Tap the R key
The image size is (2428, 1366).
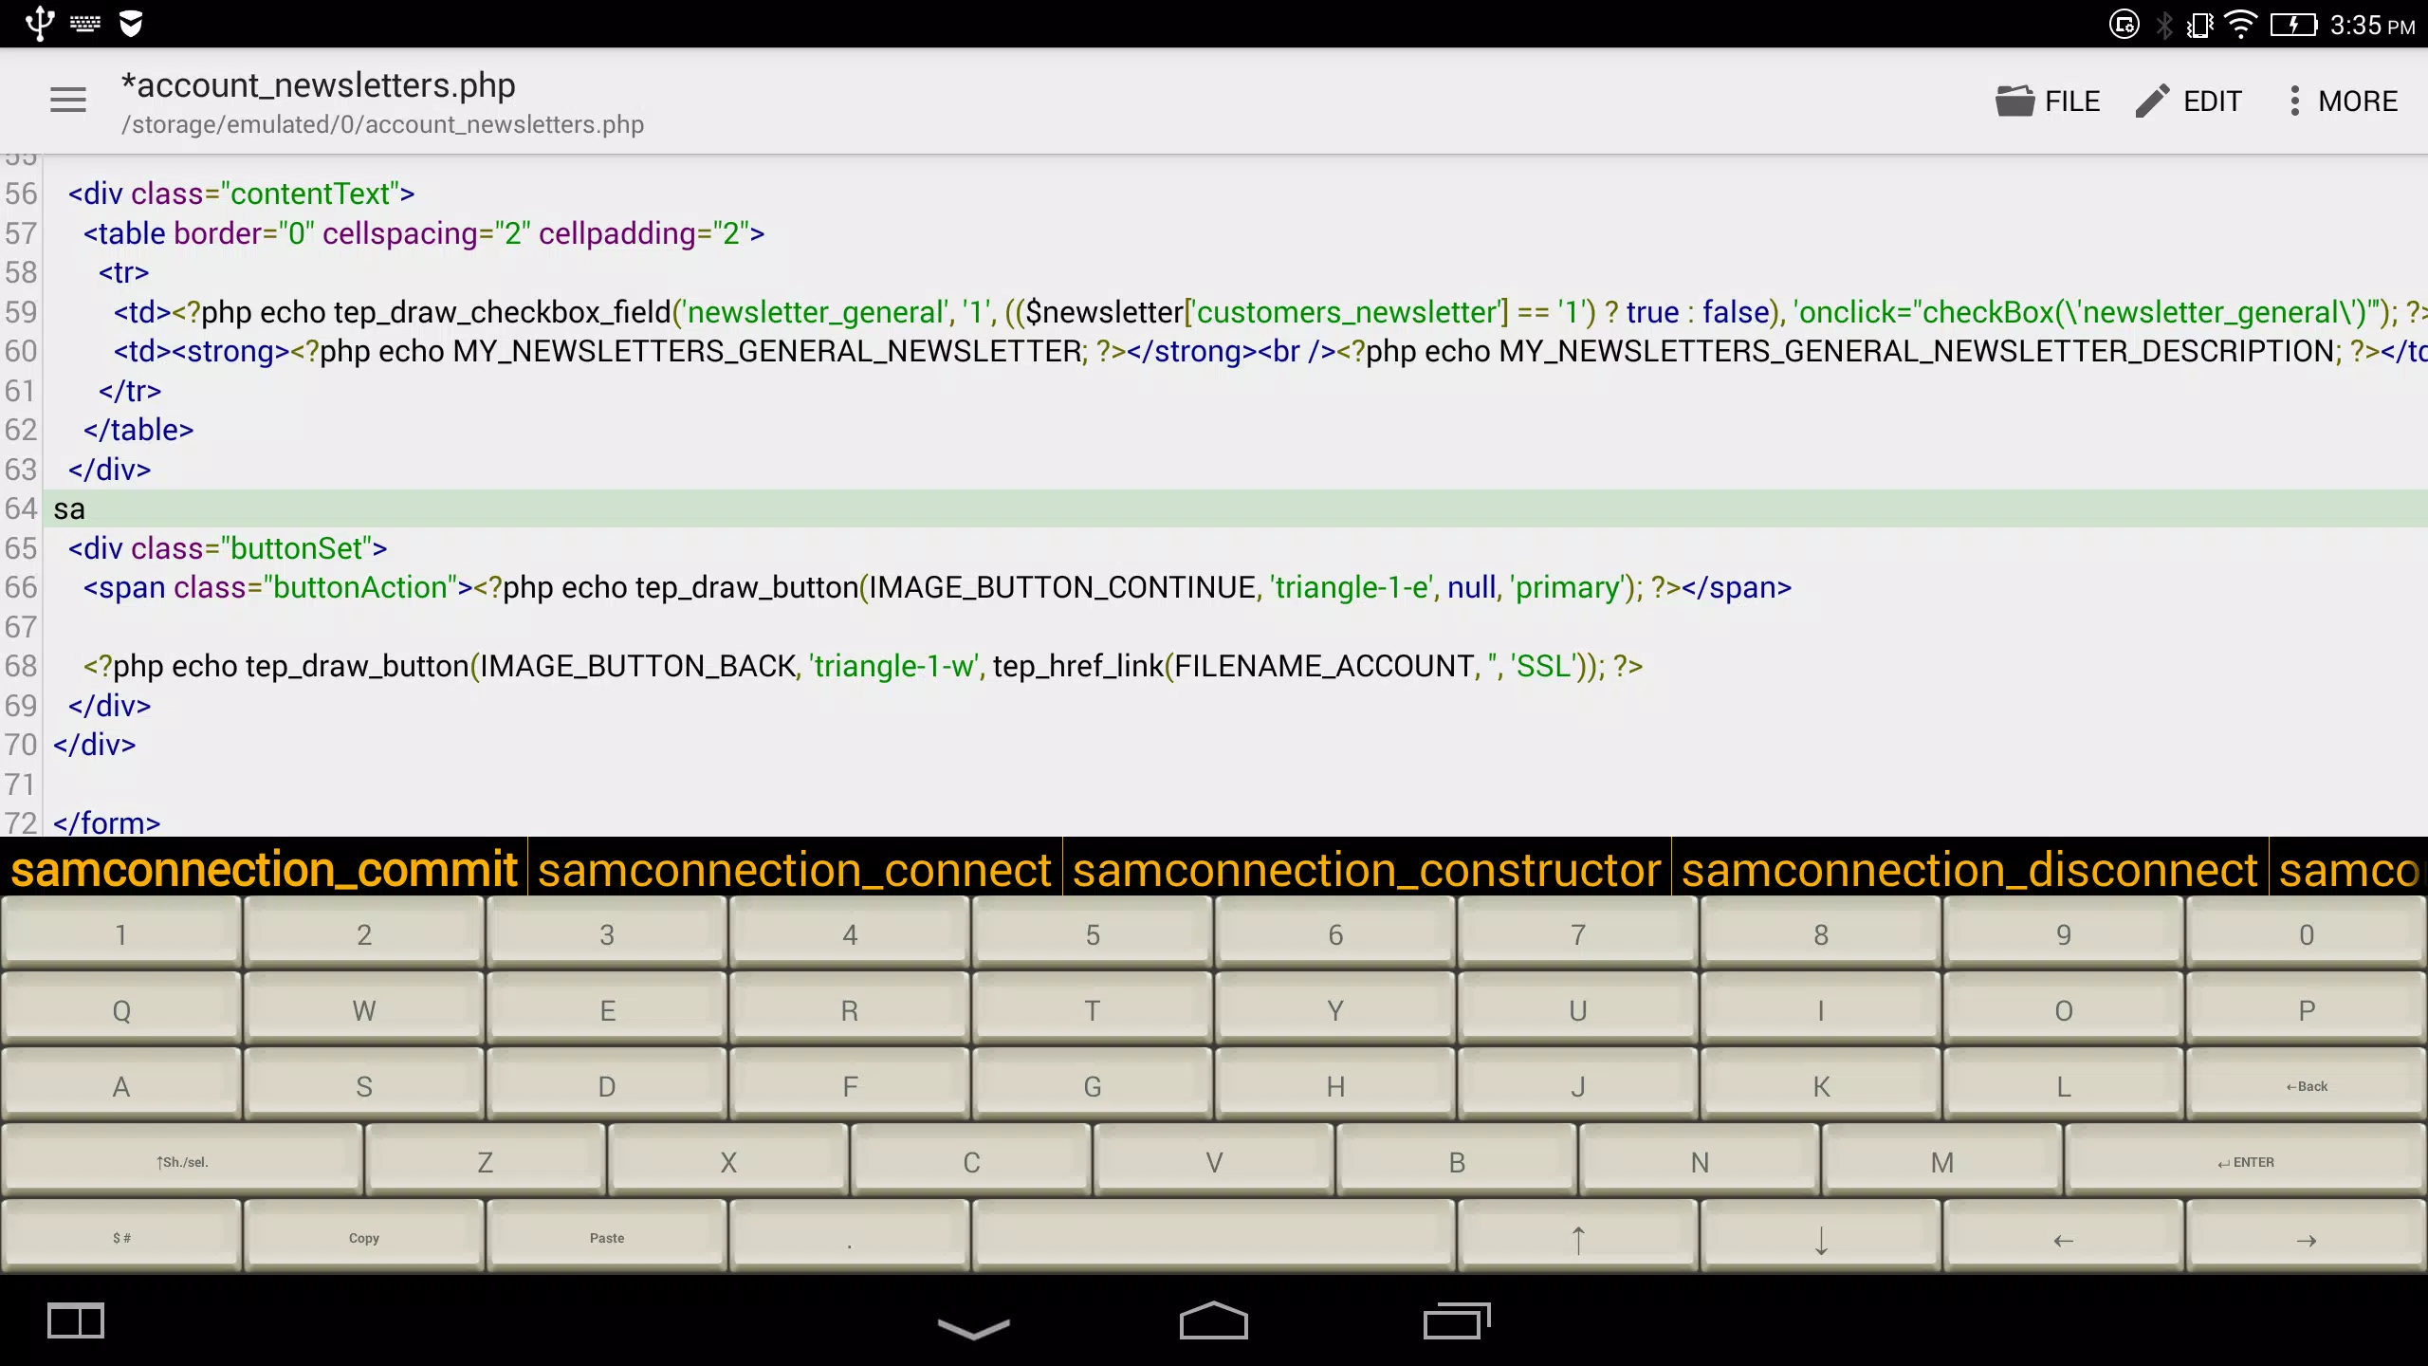coord(850,1009)
